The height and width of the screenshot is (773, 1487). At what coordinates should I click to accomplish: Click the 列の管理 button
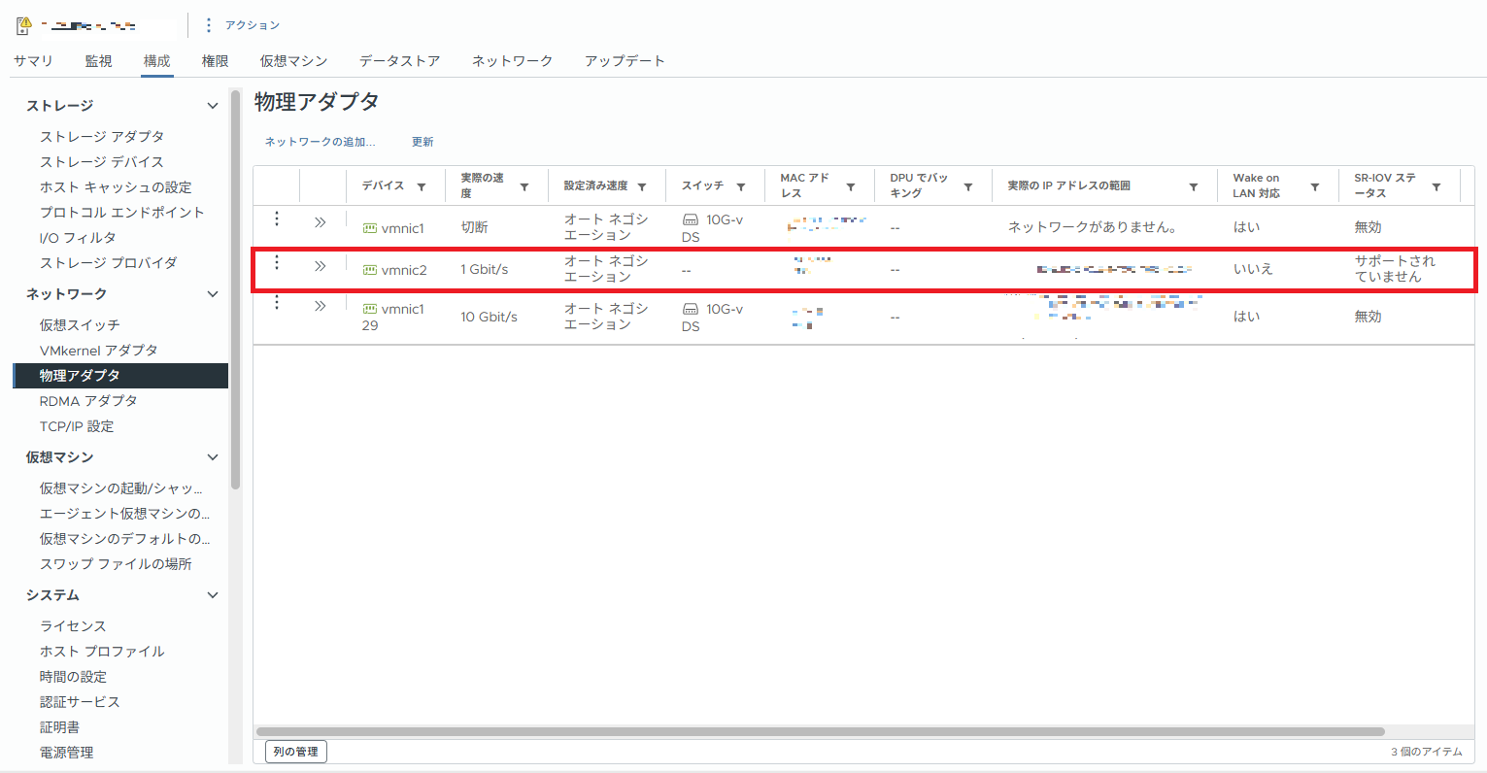[x=295, y=751]
